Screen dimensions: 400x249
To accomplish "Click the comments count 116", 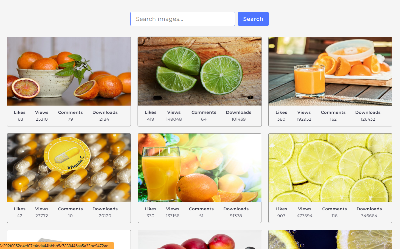I will click(x=334, y=216).
